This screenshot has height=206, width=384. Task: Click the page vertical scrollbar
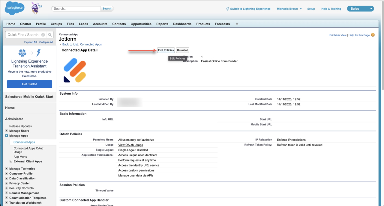382,45
